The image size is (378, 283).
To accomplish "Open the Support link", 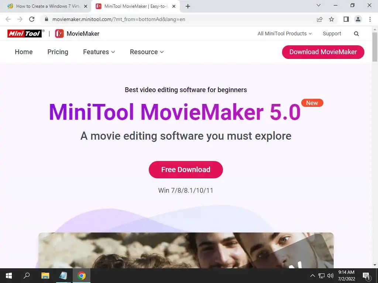I will tap(332, 34).
